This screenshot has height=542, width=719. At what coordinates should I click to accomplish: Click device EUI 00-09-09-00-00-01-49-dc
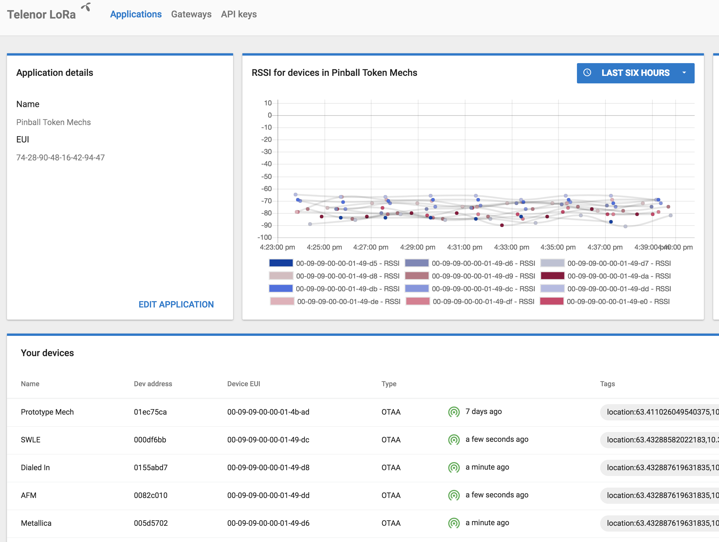[268, 440]
